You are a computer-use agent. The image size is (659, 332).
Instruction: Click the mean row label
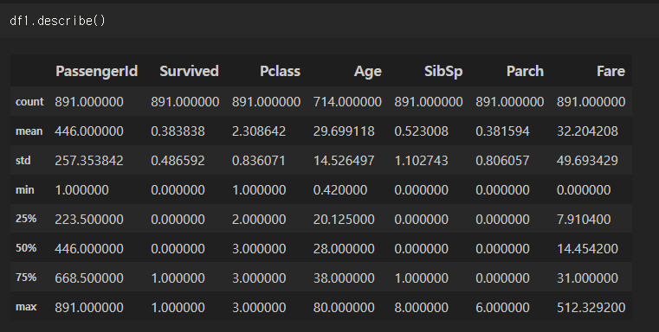(29, 131)
